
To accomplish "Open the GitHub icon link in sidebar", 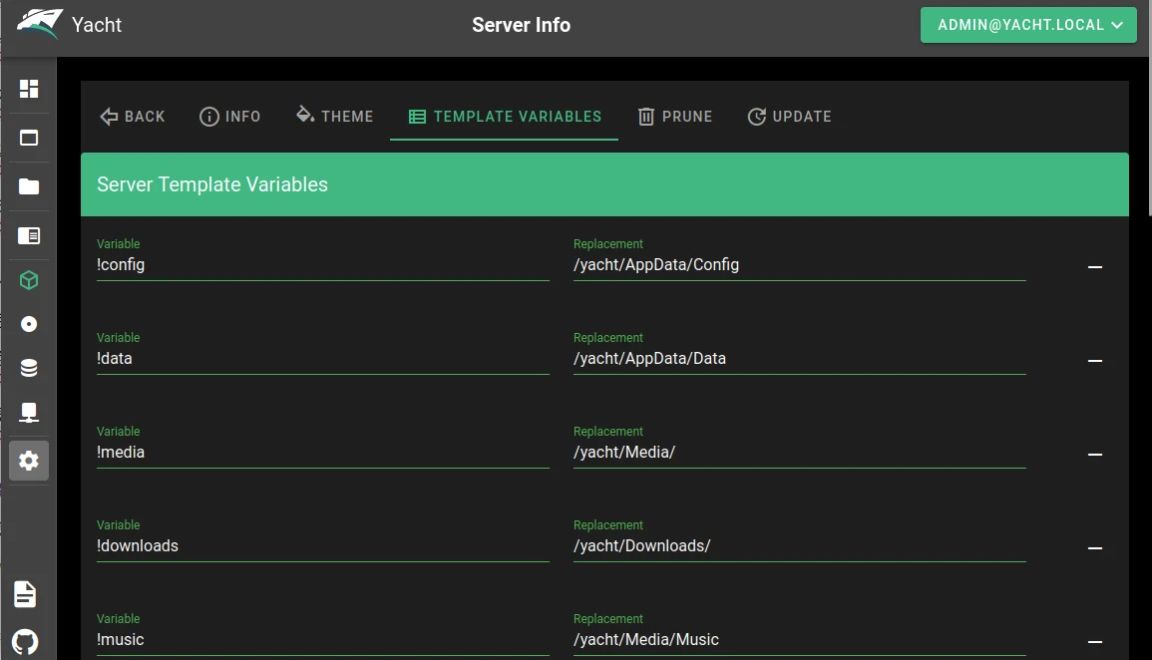I will click(25, 641).
